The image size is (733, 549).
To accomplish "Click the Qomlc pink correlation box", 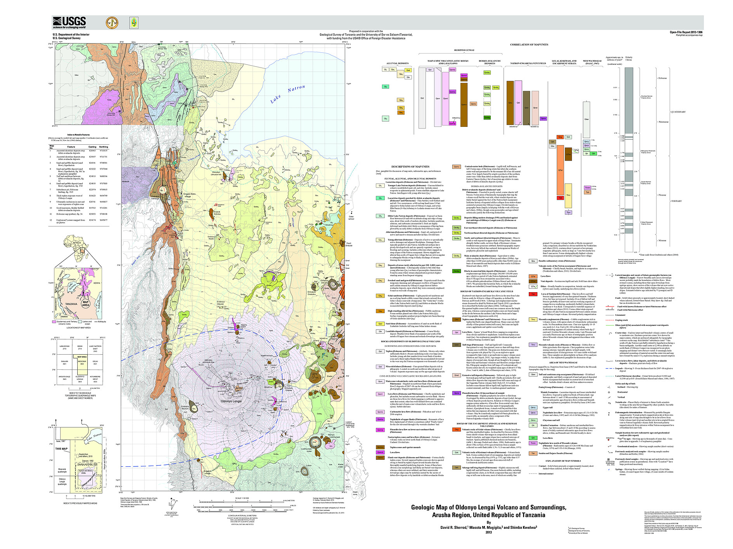I will click(452, 70).
